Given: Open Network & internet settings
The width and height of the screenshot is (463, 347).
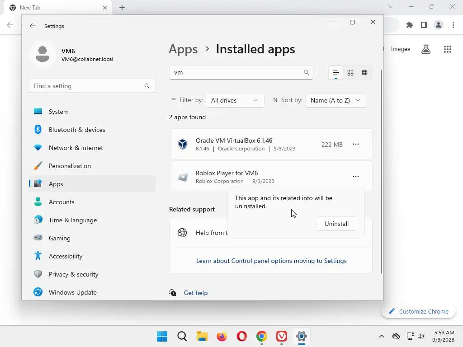Looking at the screenshot, I should (92, 148).
